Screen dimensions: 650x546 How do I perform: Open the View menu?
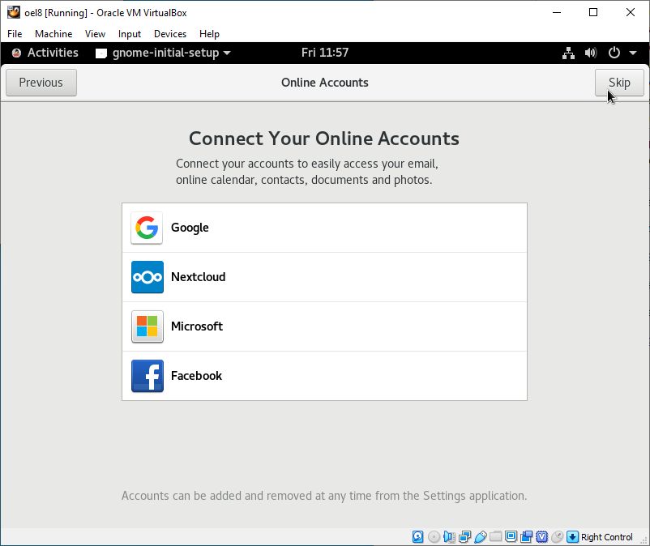95,34
